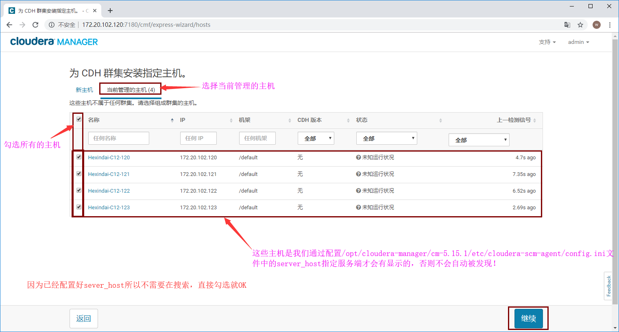Click status icon for Hexindai-C12-122

pos(358,191)
